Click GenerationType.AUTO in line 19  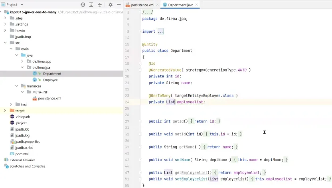tap(226, 70)
